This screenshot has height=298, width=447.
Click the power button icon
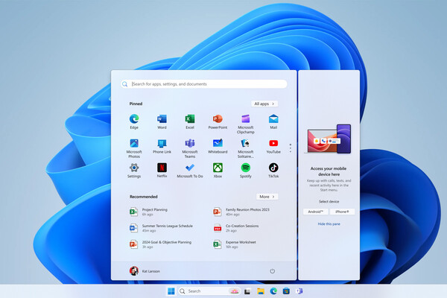[273, 271]
